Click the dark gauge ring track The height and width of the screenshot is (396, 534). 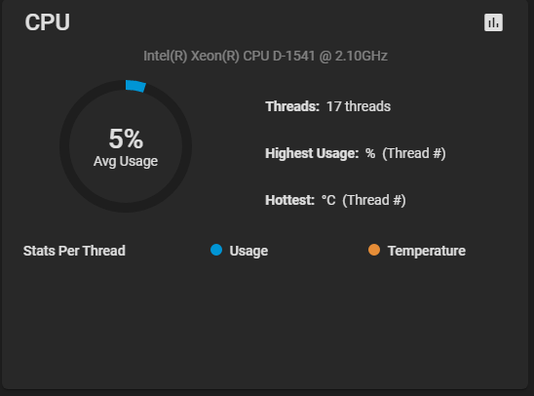(126, 207)
